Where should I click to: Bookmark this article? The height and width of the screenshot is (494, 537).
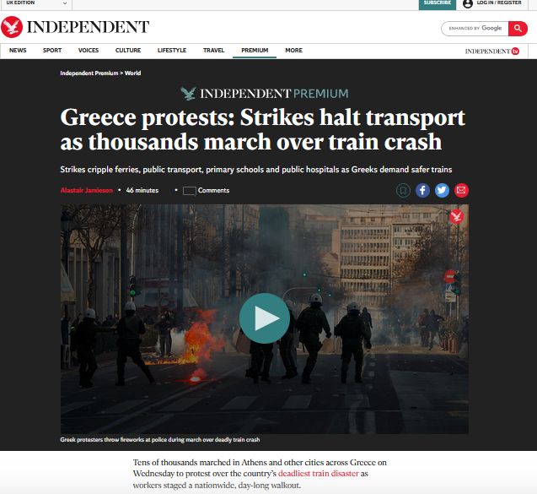tap(403, 190)
